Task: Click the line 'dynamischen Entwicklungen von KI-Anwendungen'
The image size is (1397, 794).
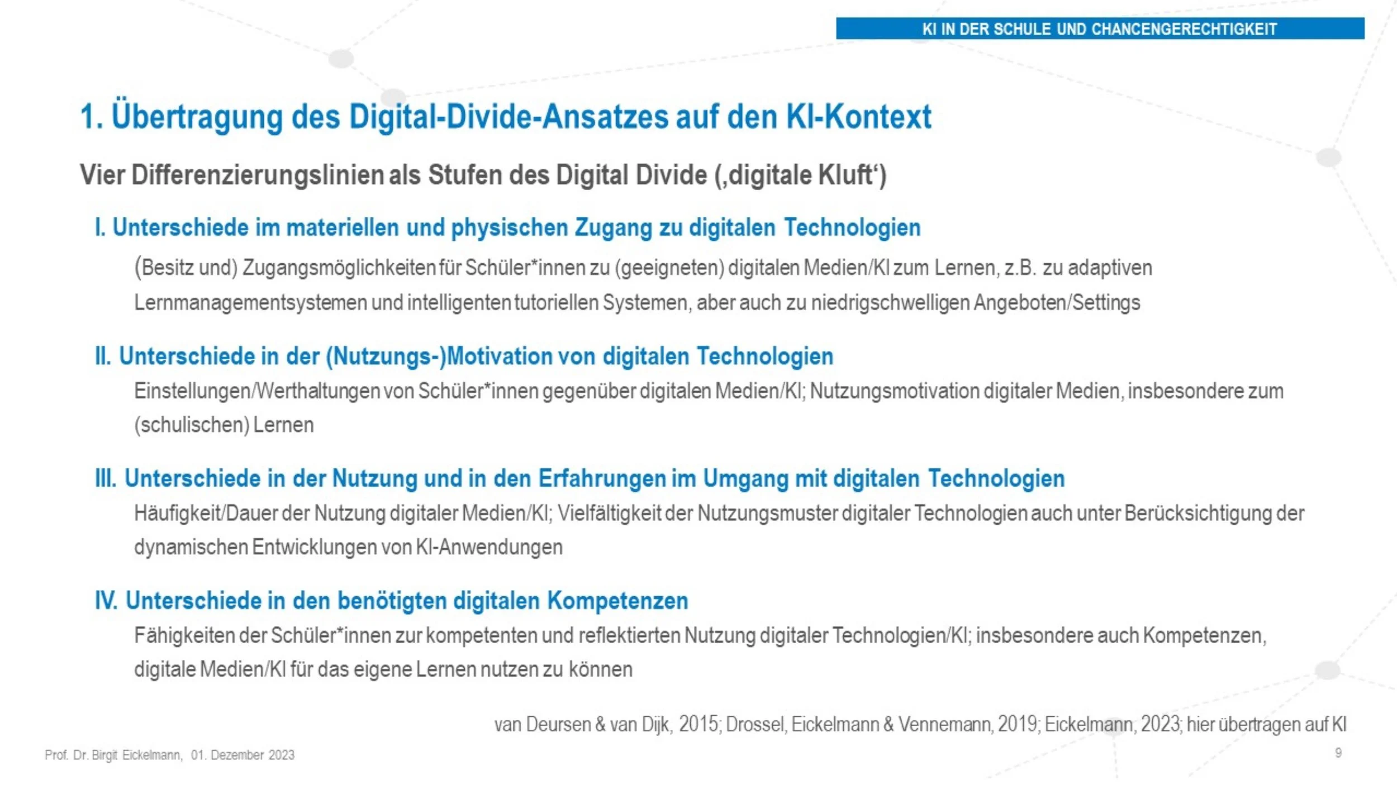Action: point(348,546)
